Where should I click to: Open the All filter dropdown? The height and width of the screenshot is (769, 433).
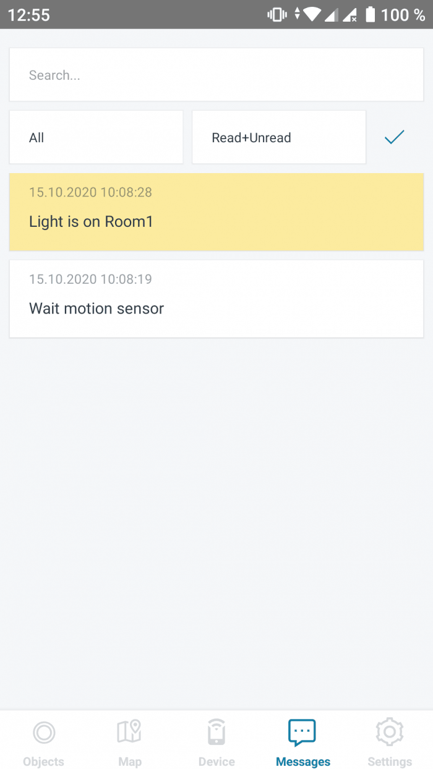(96, 137)
